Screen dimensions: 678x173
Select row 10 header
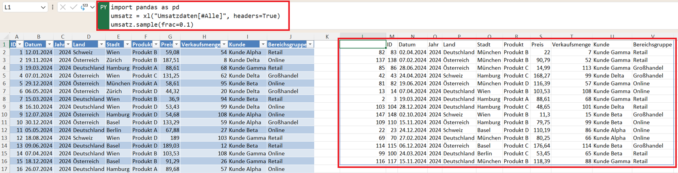point(4,114)
